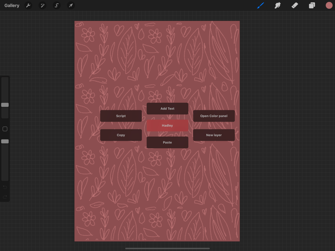Image resolution: width=335 pixels, height=251 pixels.
Task: Choose Add Text in QuickMenu
Action: [167, 109]
